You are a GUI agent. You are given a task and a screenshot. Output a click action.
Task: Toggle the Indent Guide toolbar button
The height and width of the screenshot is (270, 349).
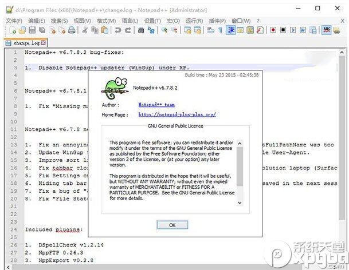point(230,30)
